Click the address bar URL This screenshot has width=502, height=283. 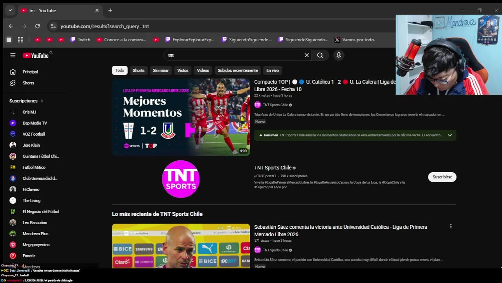pos(104,26)
